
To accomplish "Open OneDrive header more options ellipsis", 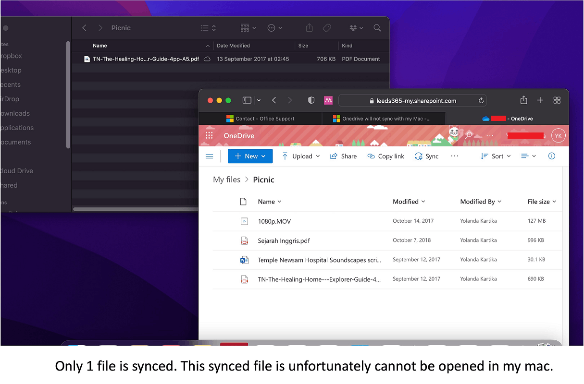I will coord(490,136).
